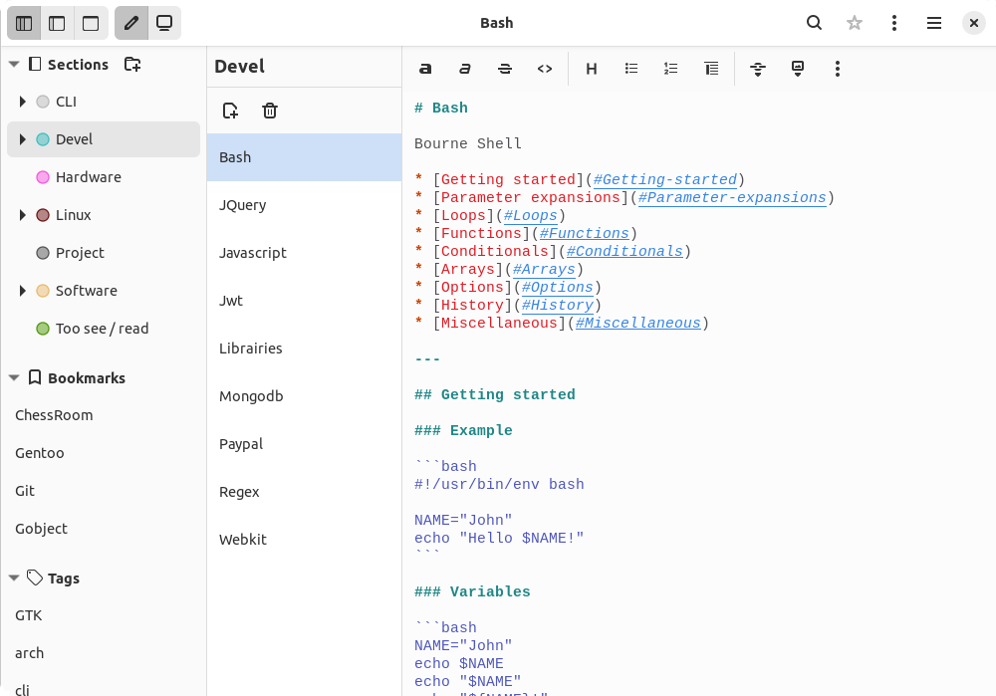Insert indented quote block
The image size is (996, 696).
[711, 69]
